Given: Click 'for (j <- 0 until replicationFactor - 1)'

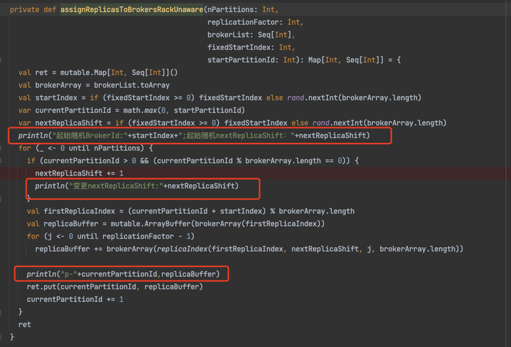Looking at the screenshot, I should pos(110,236).
